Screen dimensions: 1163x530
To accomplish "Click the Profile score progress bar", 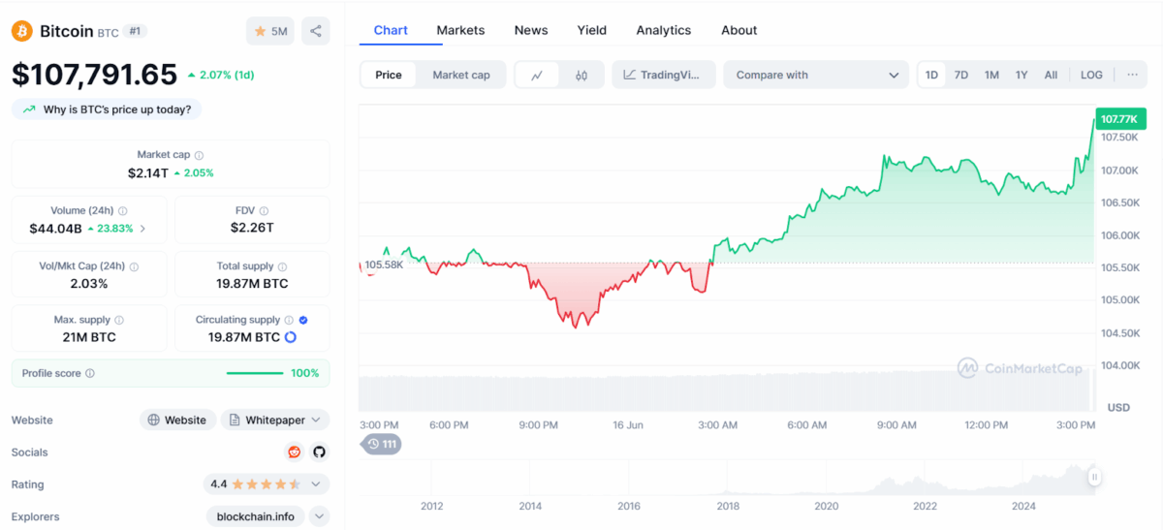I will (255, 373).
